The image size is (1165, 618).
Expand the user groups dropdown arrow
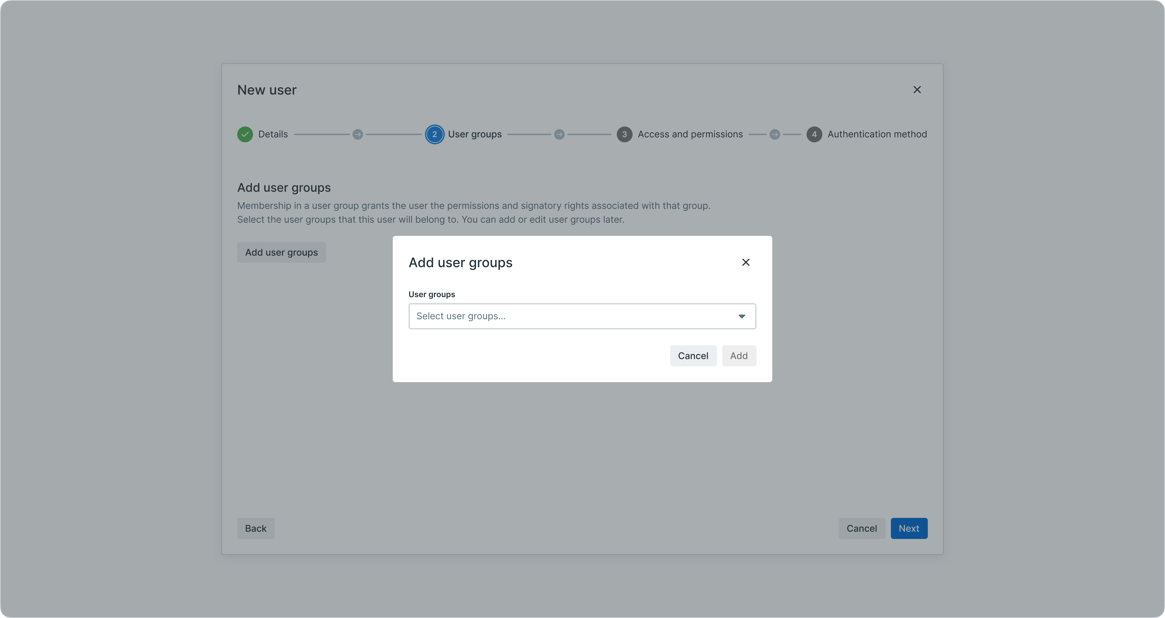741,316
